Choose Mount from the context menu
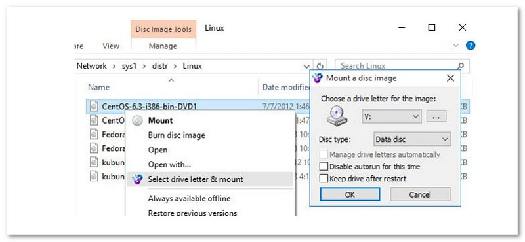 pos(209,120)
